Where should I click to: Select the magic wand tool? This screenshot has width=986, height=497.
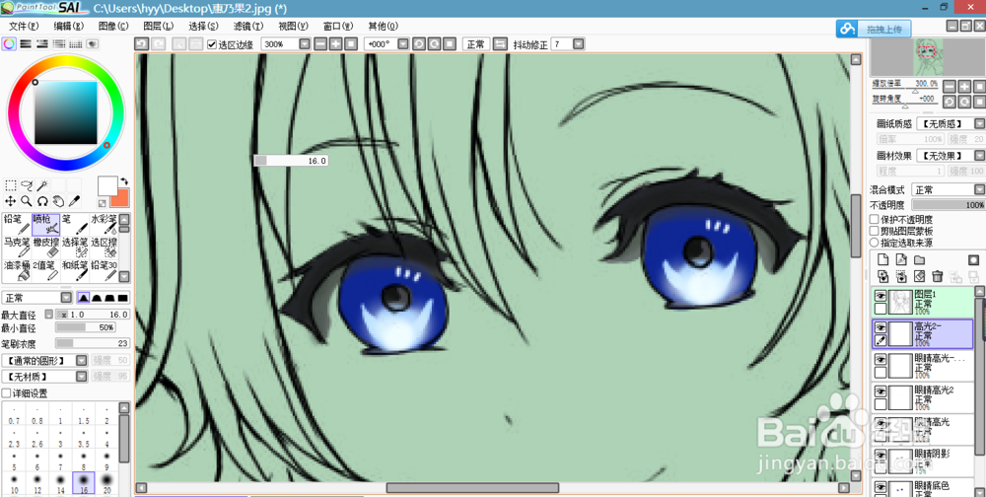coord(42,185)
